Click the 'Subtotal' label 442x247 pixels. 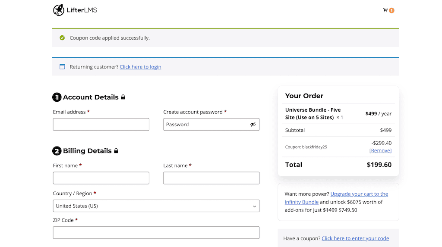point(295,130)
